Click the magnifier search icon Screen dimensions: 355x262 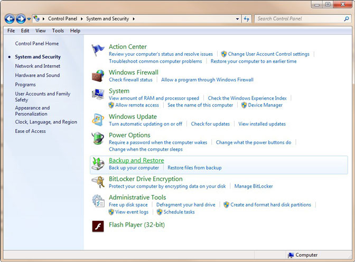[347, 19]
